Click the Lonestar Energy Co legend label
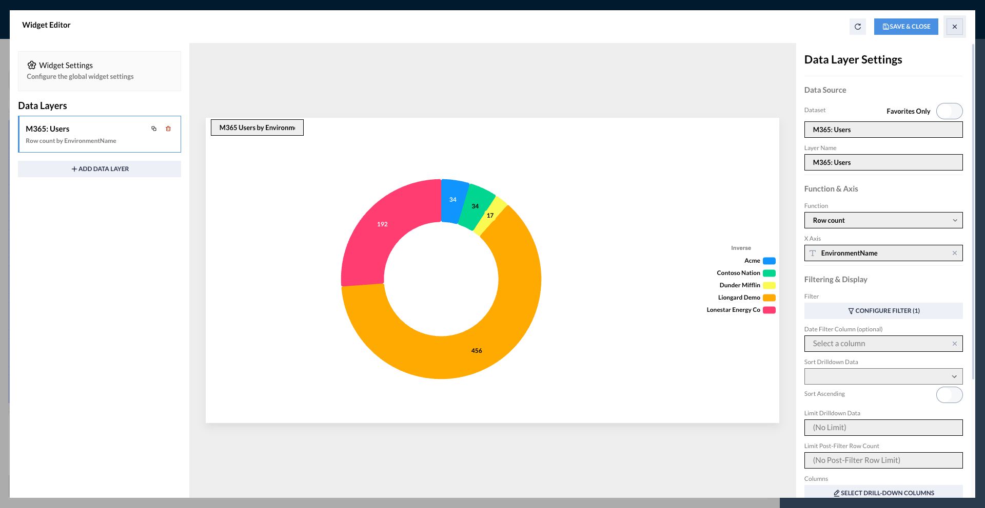 coord(733,310)
